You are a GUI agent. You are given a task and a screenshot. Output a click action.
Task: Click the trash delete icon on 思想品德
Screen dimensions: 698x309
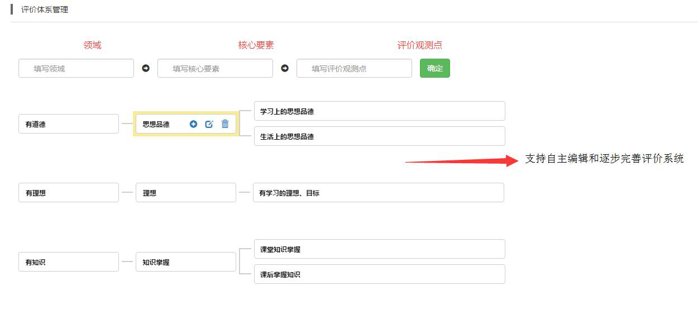tap(225, 124)
